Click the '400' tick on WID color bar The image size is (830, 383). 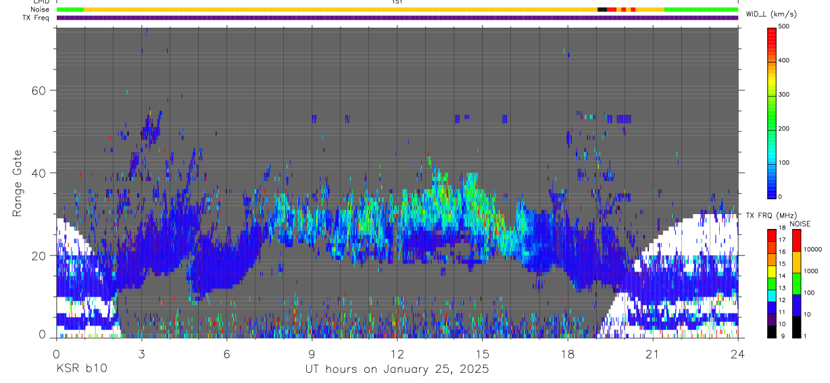[785, 61]
